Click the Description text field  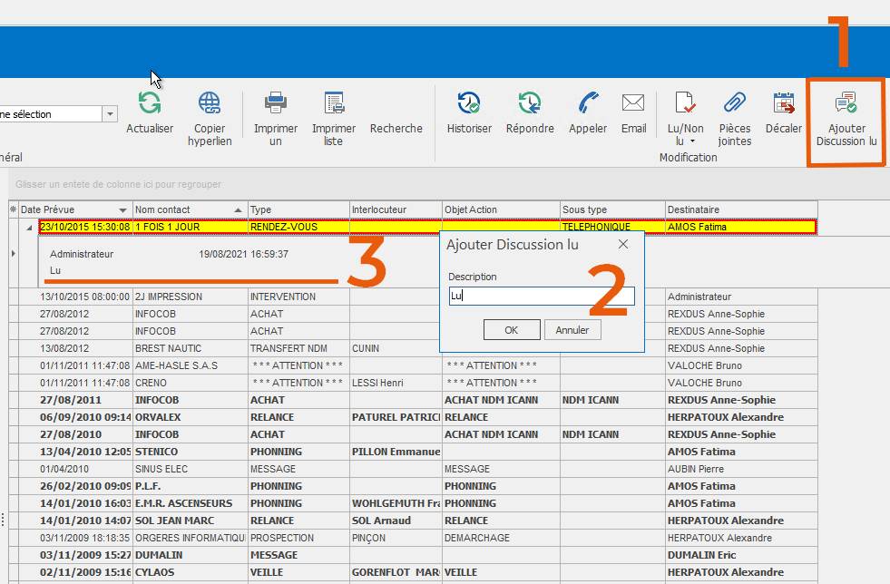[x=541, y=297]
